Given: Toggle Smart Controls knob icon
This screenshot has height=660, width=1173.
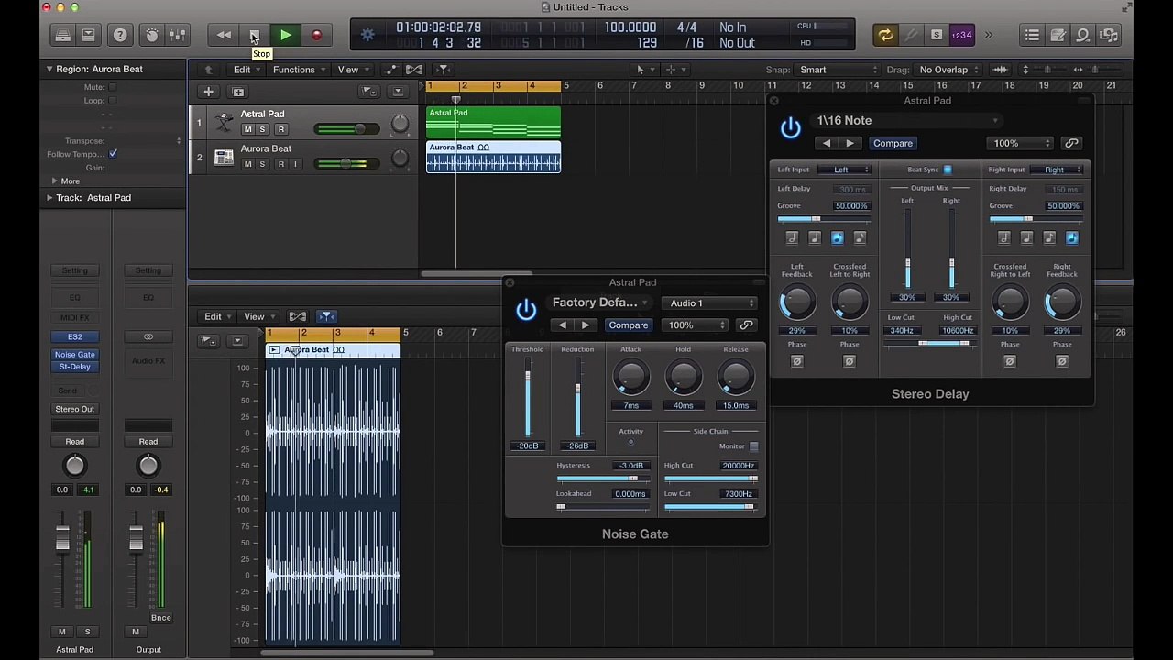Looking at the screenshot, I should tap(152, 36).
